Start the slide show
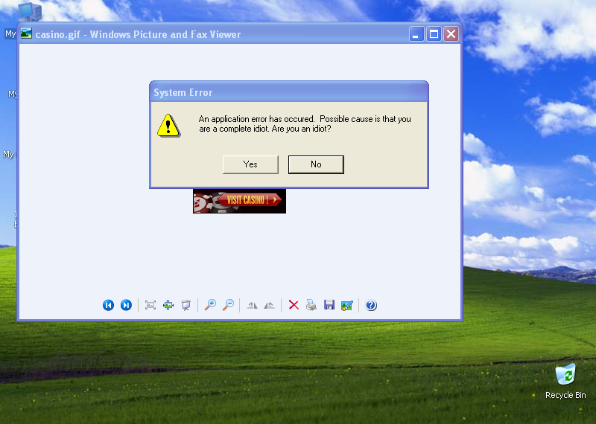Image resolution: width=596 pixels, height=424 pixels. point(186,305)
